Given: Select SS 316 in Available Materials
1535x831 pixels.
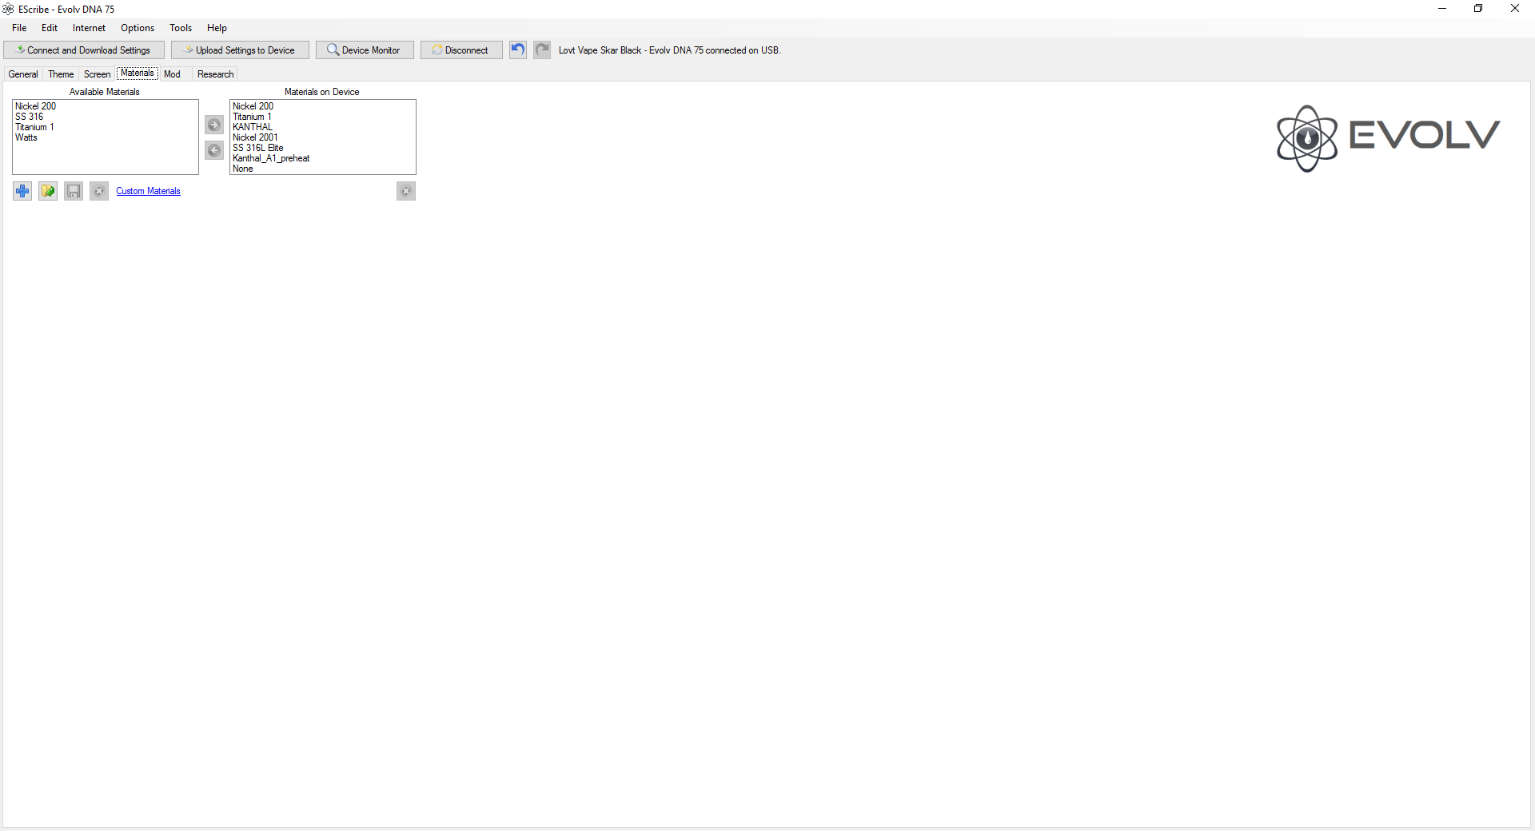Looking at the screenshot, I should point(30,117).
